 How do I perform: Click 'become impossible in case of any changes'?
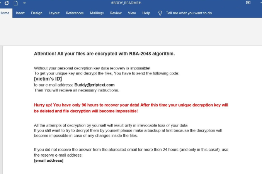86,136
